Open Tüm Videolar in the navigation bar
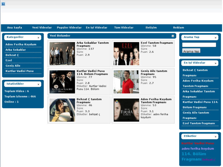The image size is (223, 167). pos(124,28)
